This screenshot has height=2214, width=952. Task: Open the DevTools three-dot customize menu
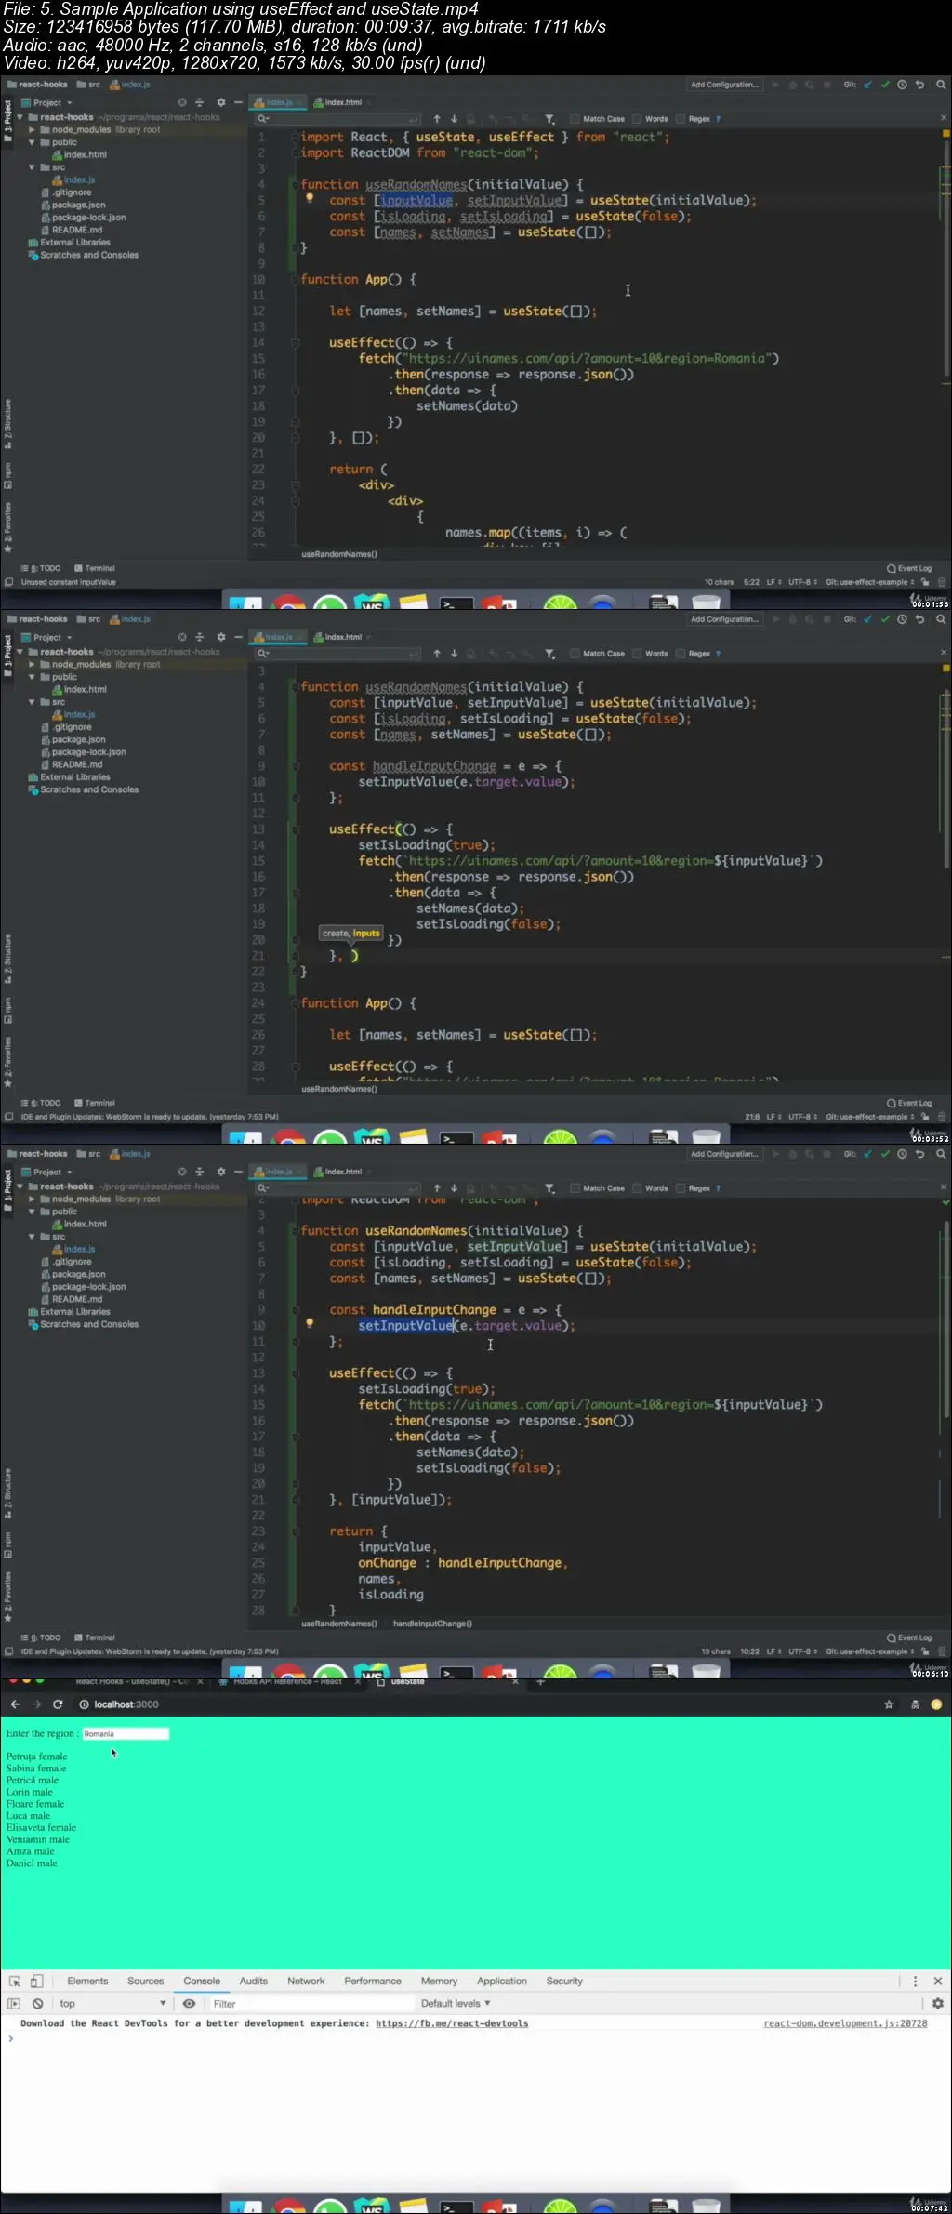coord(915,1981)
